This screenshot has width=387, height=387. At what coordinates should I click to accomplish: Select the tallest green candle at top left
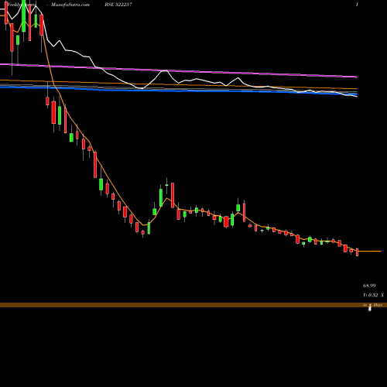pos(24,16)
